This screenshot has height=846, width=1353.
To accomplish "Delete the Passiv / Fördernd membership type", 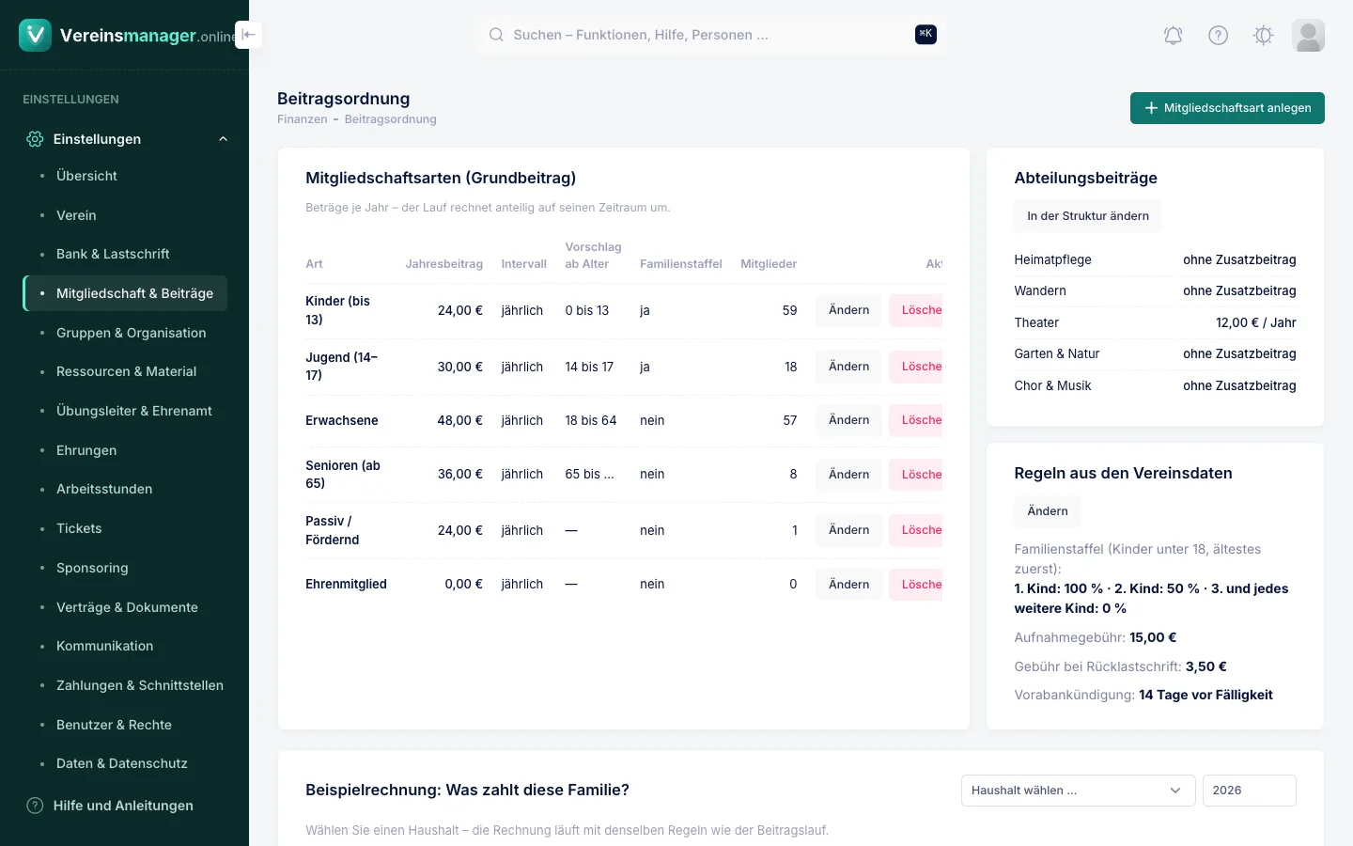I will (x=916, y=530).
